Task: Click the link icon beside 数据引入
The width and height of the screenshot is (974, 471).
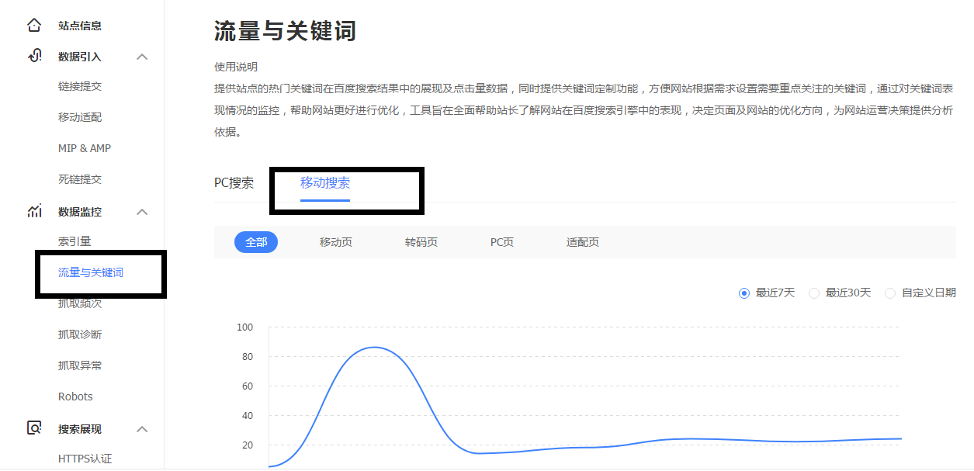Action: click(34, 56)
